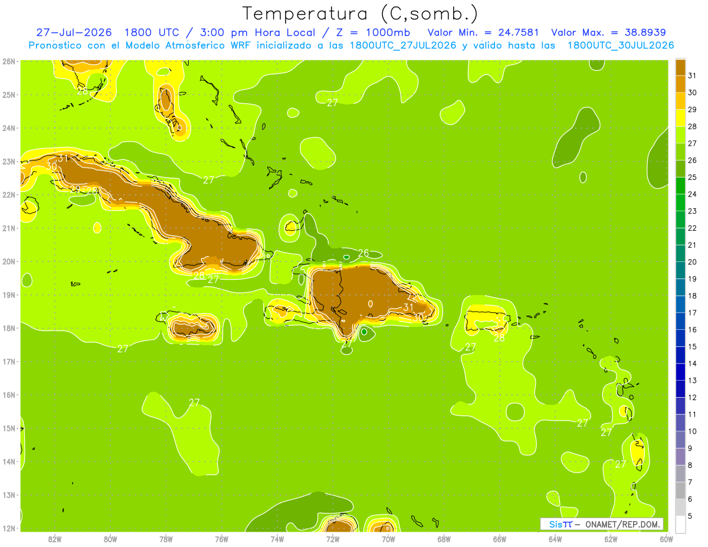The image size is (708, 547).
Task: Click the gold legend swatch between 29 and 30
Action: tap(681, 101)
